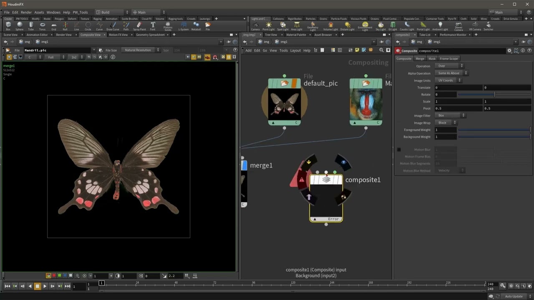Click the Switcher shelf tool
Screen dimensions: 534x300
tap(488, 26)
